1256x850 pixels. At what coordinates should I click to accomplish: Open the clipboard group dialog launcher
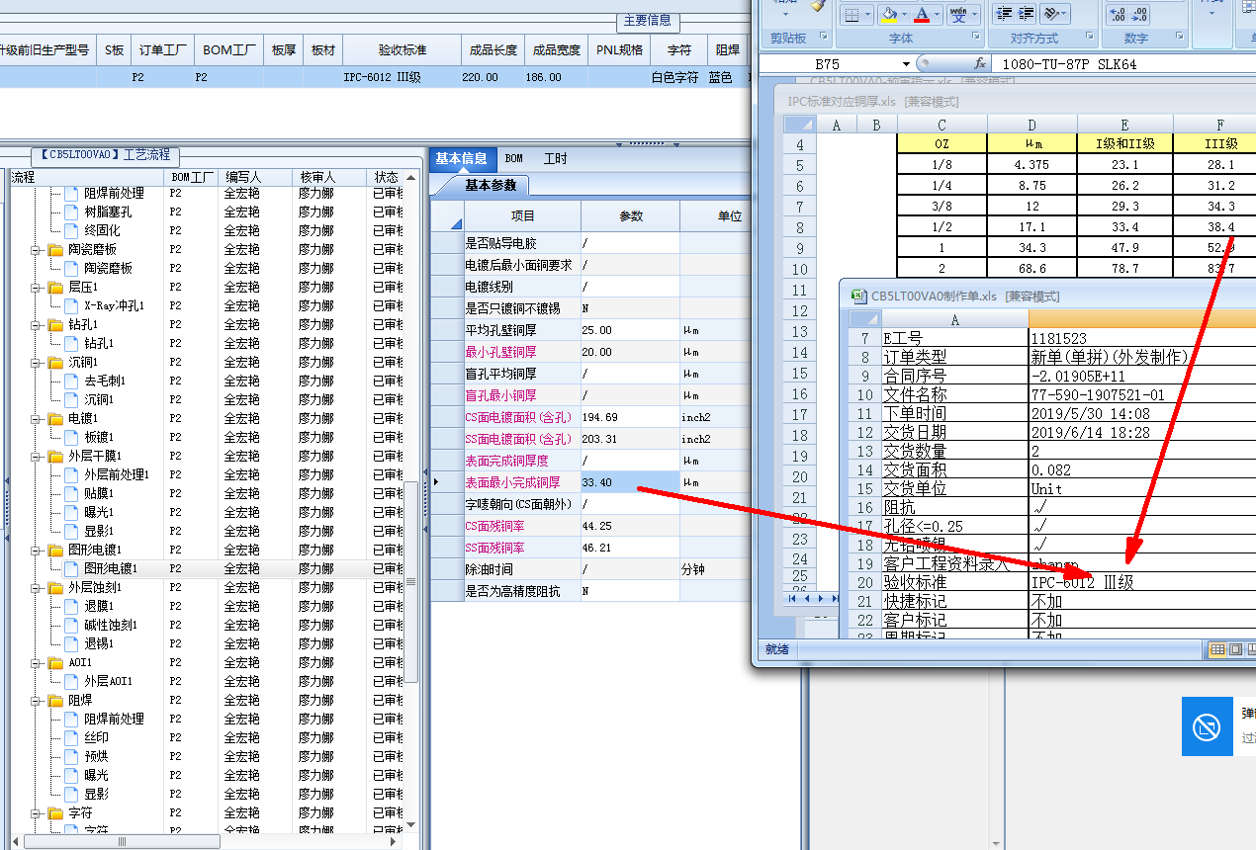coord(823,39)
